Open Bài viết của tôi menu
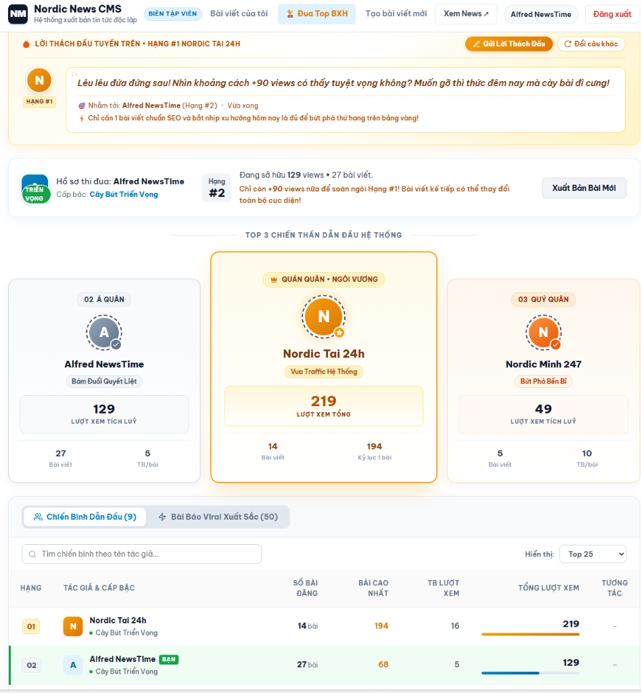 coord(239,14)
